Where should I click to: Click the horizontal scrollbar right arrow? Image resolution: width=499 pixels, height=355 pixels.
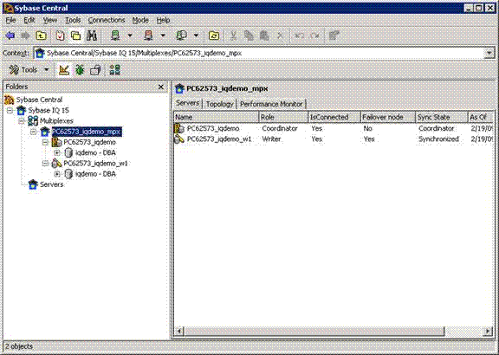pos(488,331)
